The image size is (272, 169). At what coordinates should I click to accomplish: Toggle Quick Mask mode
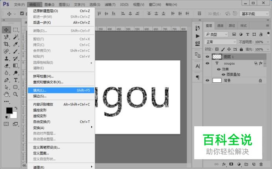[6, 124]
